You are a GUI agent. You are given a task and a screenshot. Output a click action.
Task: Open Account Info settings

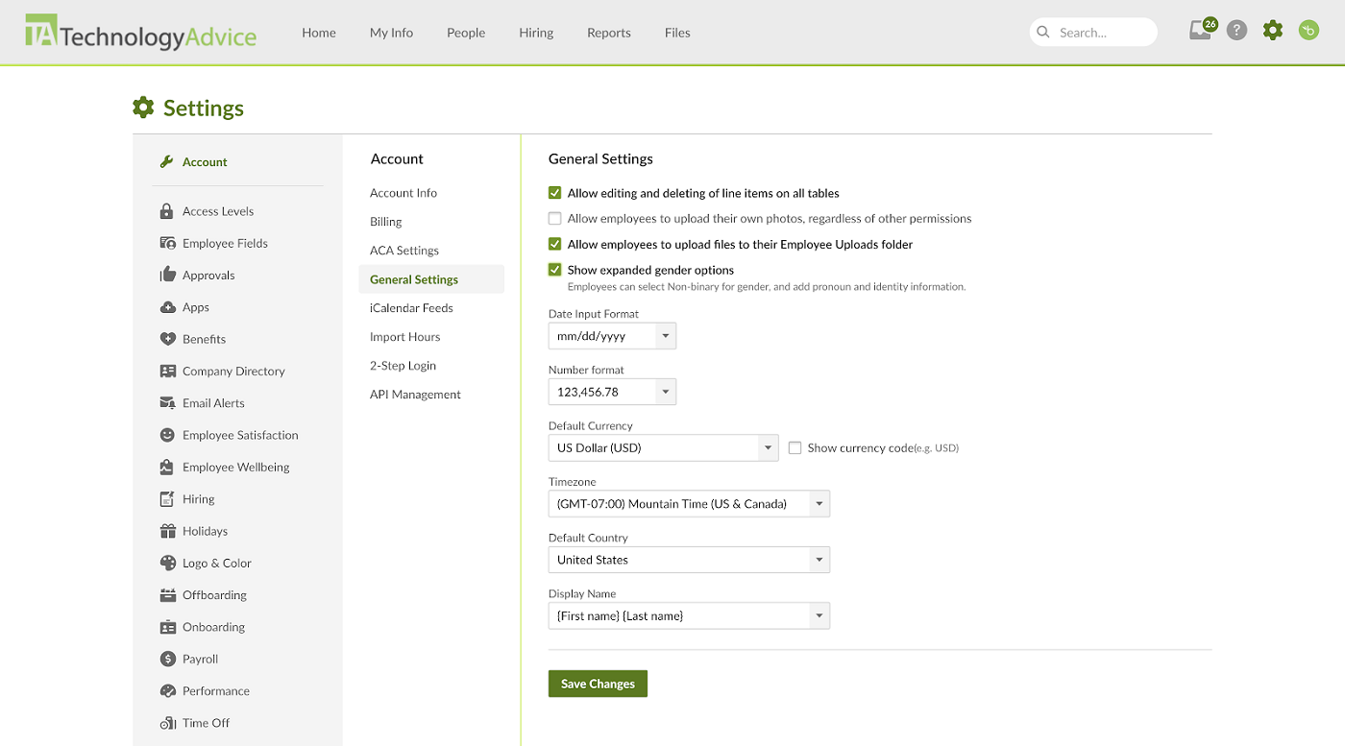point(403,193)
